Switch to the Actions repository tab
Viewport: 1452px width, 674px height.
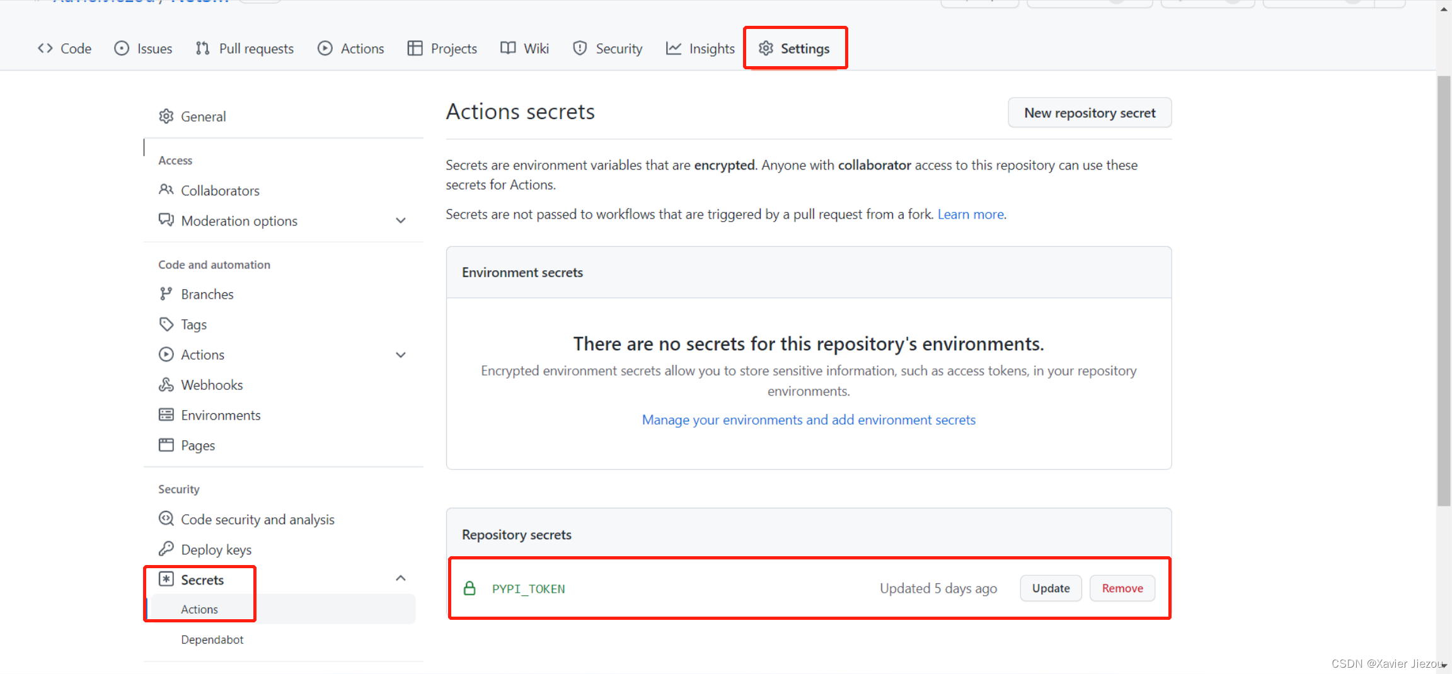[351, 49]
